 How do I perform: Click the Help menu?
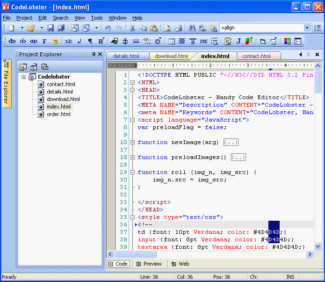[x=137, y=18]
